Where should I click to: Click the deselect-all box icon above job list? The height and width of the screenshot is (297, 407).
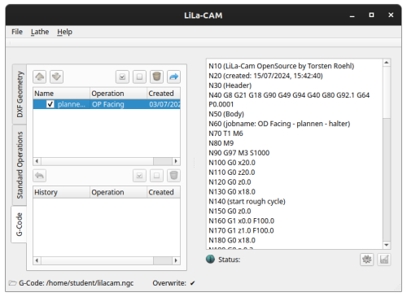[139, 76]
